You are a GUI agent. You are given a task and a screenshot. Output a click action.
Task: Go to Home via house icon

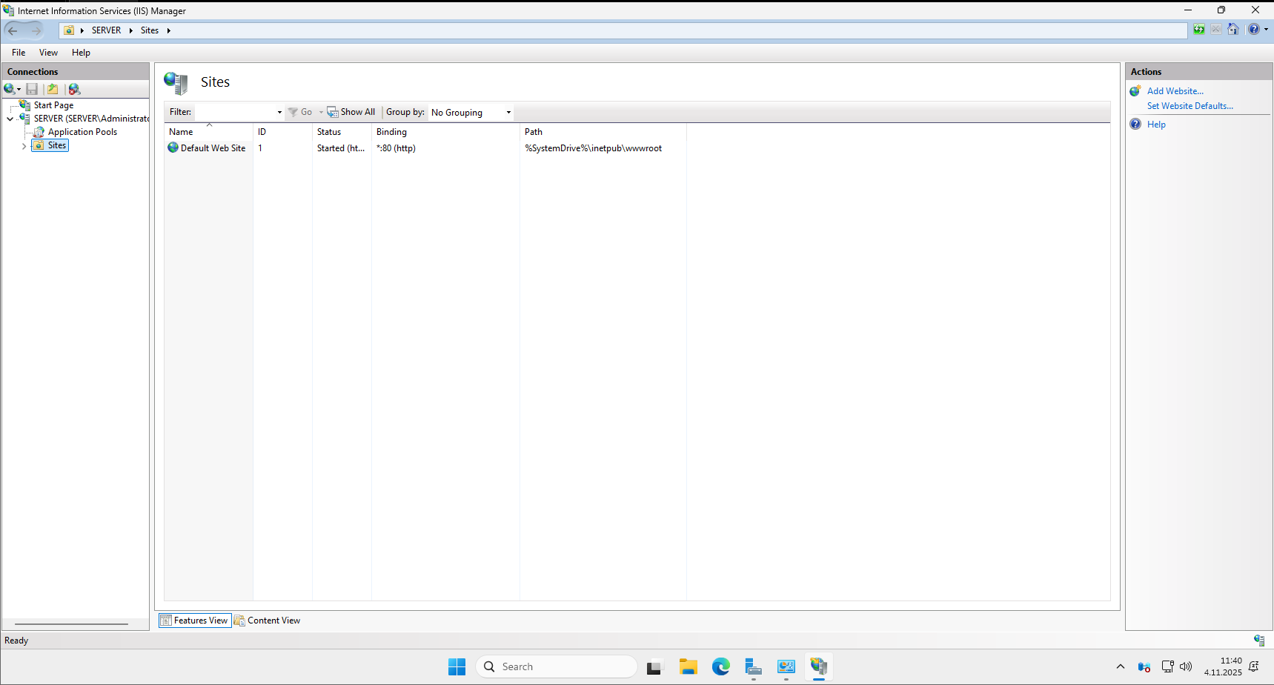click(1233, 30)
